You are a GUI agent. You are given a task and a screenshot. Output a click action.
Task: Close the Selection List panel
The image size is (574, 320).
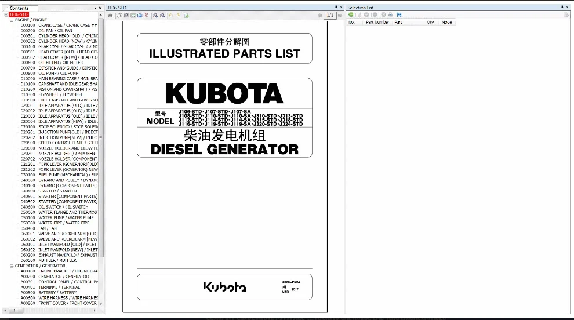[568, 7]
